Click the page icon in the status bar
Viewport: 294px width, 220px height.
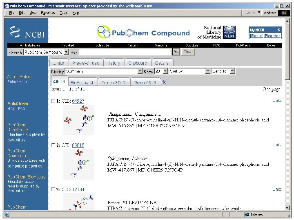point(7,214)
